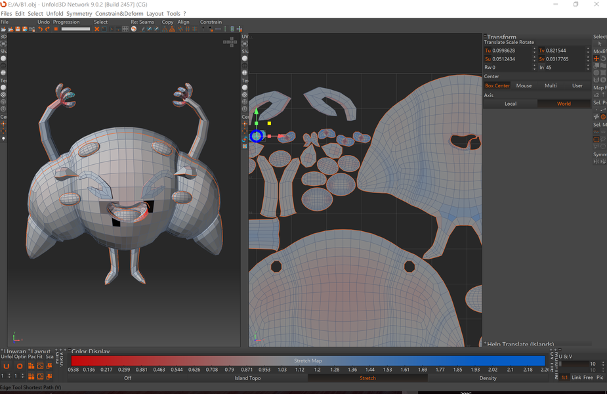Click the bottom Pack icon in Layout
The width and height of the screenshot is (607, 394).
click(31, 376)
